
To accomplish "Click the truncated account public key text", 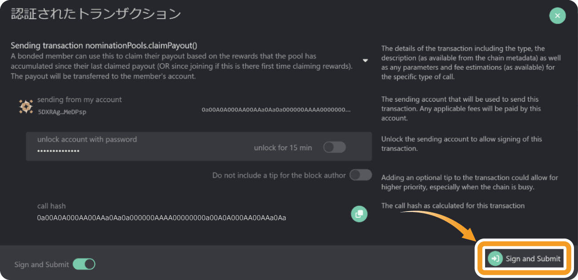I will coord(276,109).
